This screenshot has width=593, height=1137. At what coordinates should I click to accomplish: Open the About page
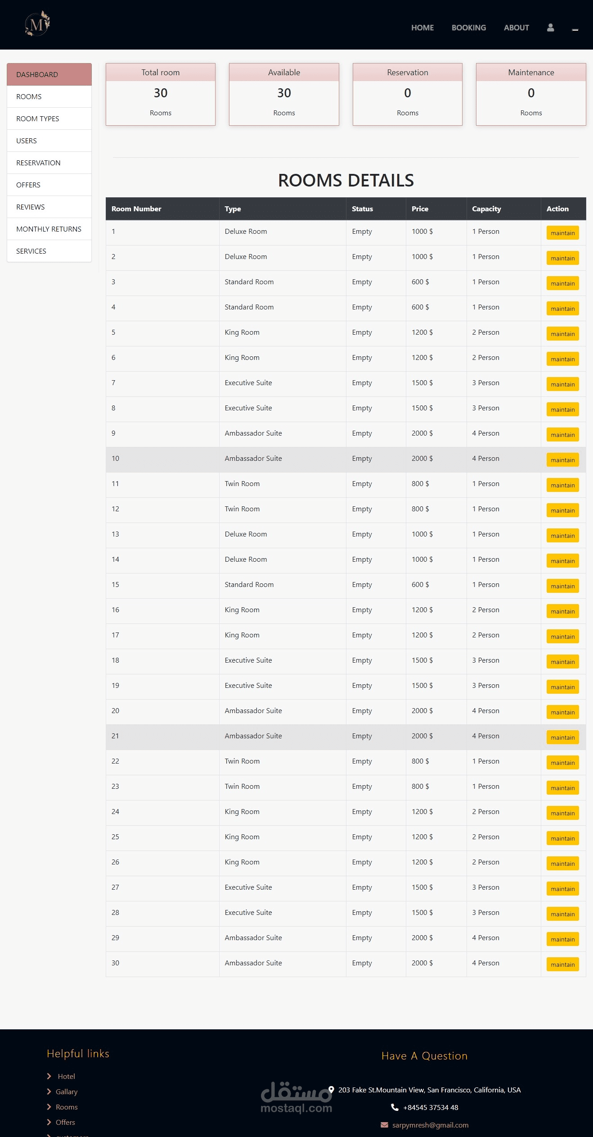pos(516,27)
